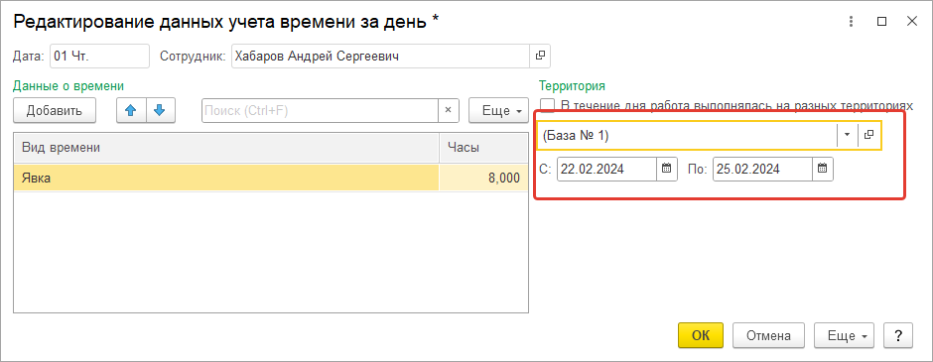
Task: Move row down with blue down arrow
Action: pyautogui.click(x=160, y=110)
